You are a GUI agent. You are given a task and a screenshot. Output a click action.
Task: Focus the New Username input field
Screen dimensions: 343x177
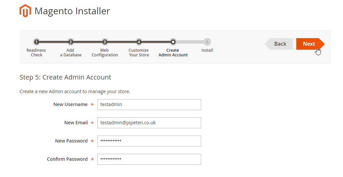149,105
